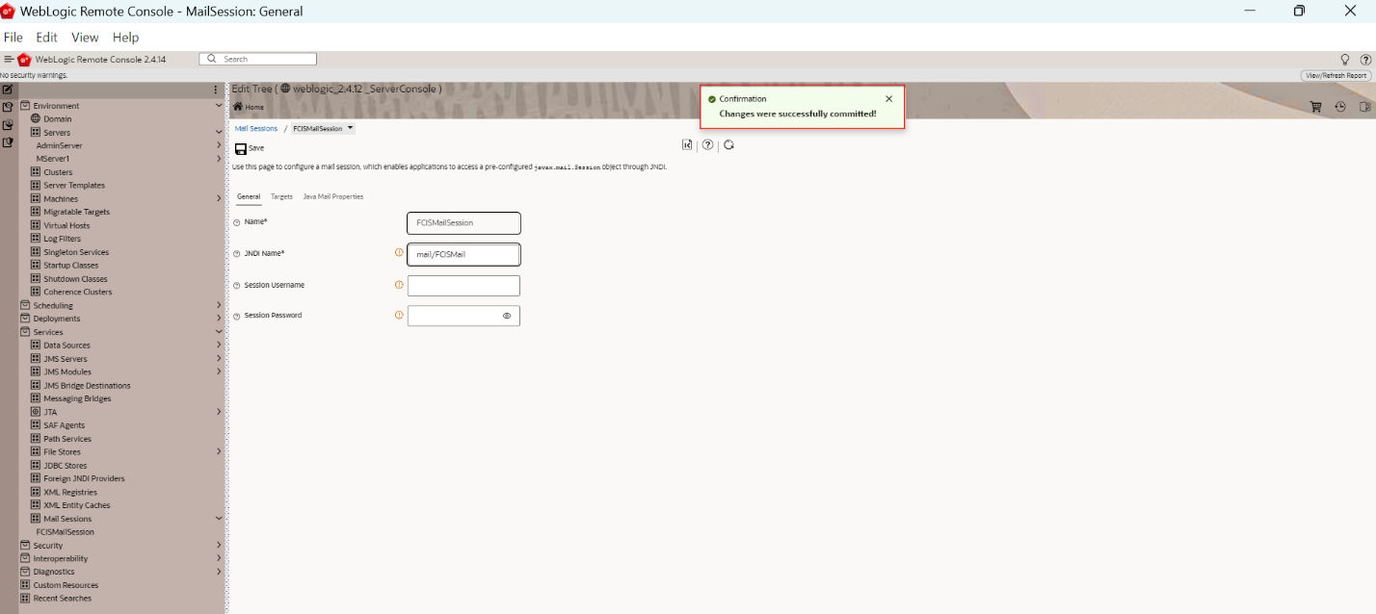This screenshot has height=614, width=1376.
Task: Select Data Sources in the tree
Action: click(x=66, y=345)
